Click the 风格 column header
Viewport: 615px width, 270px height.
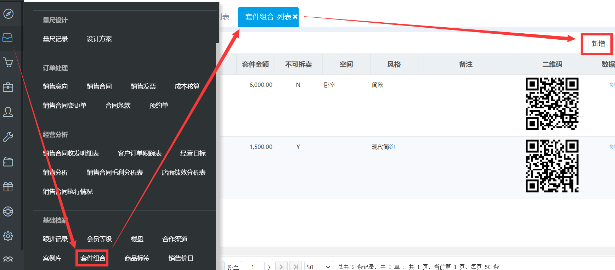[x=394, y=64]
